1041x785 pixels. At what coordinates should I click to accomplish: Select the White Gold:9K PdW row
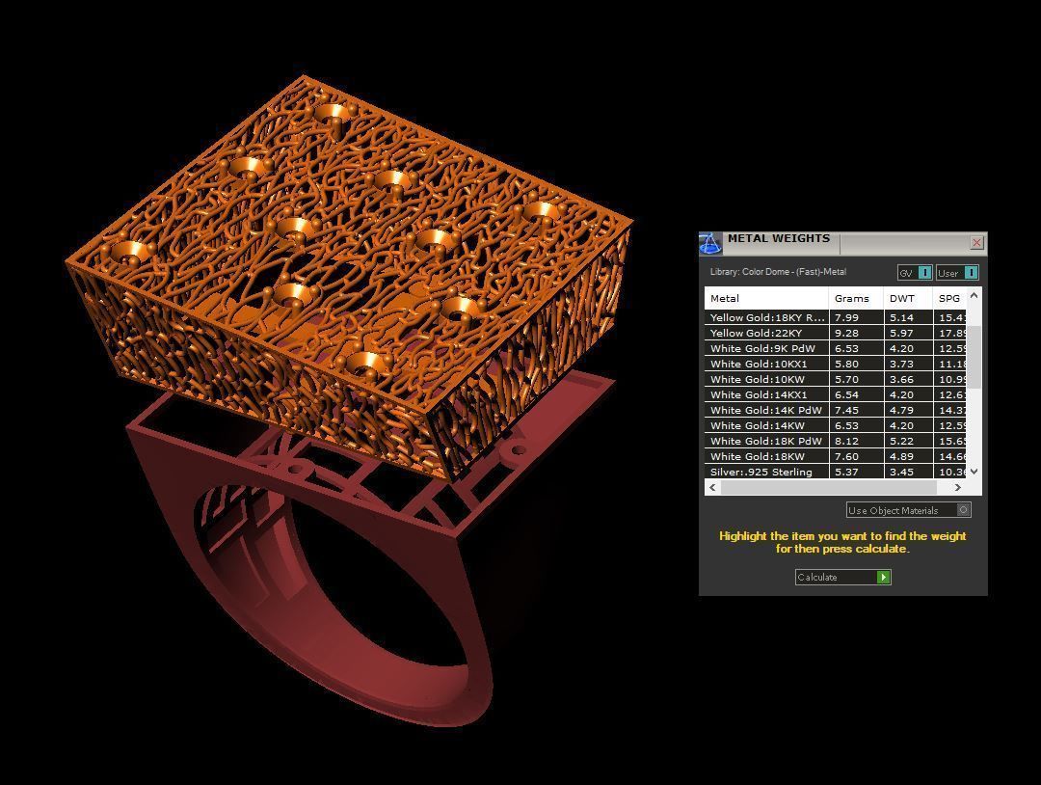(x=835, y=348)
